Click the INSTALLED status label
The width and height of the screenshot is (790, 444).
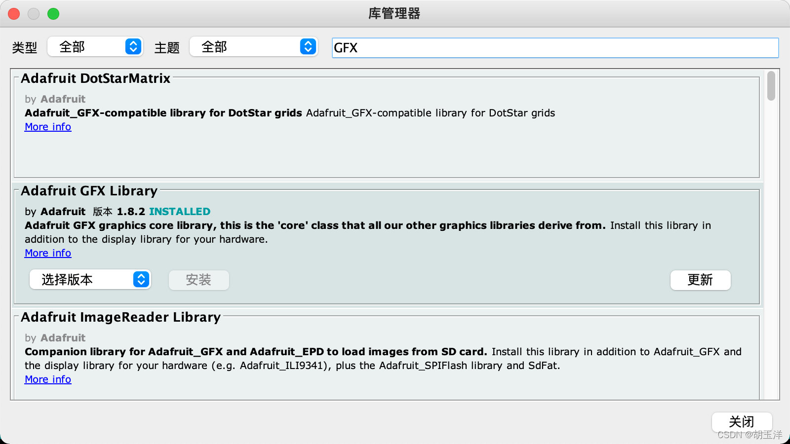coord(180,212)
